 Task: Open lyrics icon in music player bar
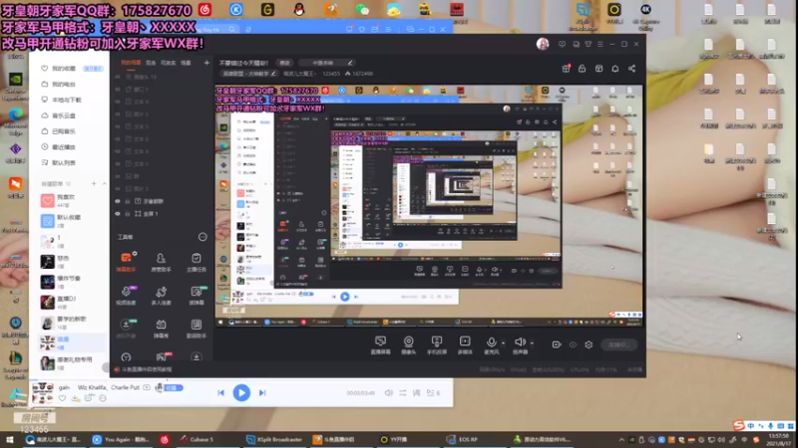click(x=416, y=392)
